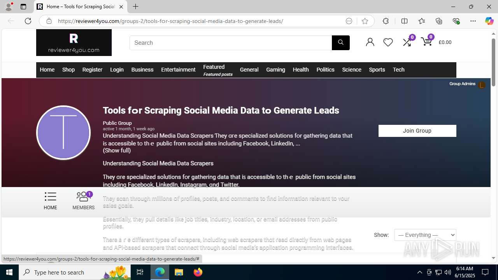Click the cart total £0.00

pos(445,42)
